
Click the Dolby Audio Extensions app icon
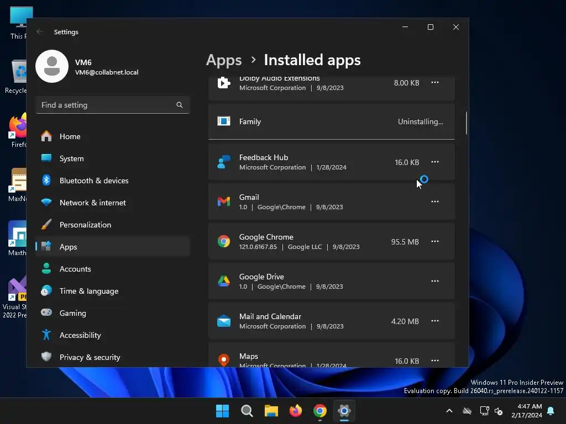pyautogui.click(x=224, y=83)
